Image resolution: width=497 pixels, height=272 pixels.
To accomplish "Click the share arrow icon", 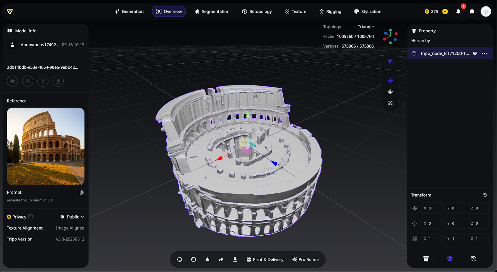I will 221,260.
